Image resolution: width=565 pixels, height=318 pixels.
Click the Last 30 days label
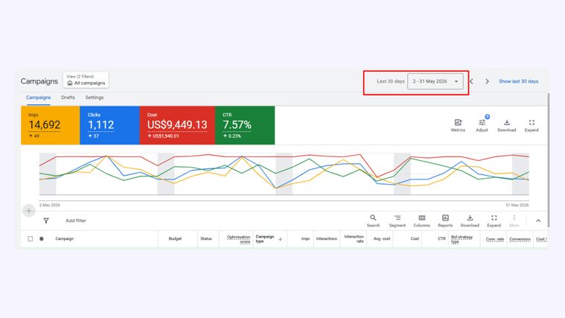[x=391, y=81]
